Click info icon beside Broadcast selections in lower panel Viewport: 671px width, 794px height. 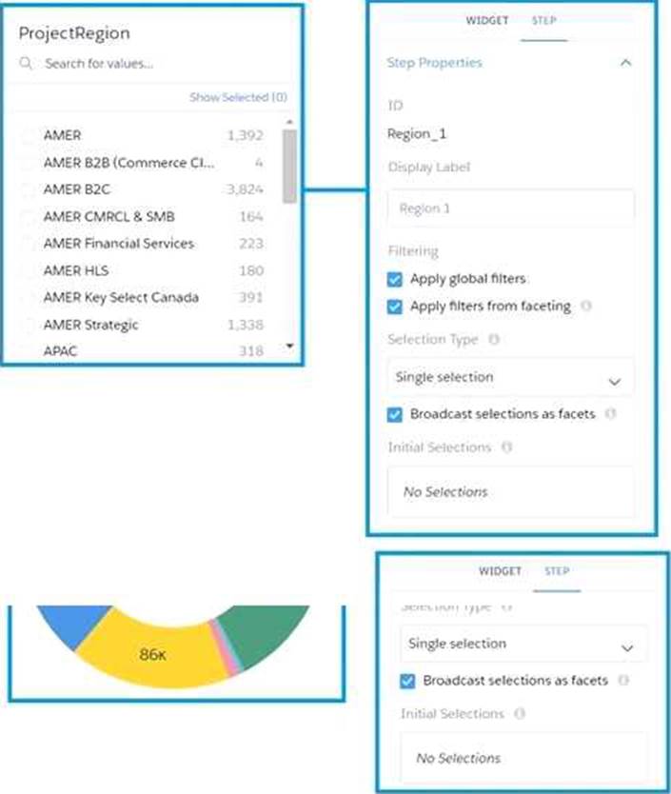622,681
